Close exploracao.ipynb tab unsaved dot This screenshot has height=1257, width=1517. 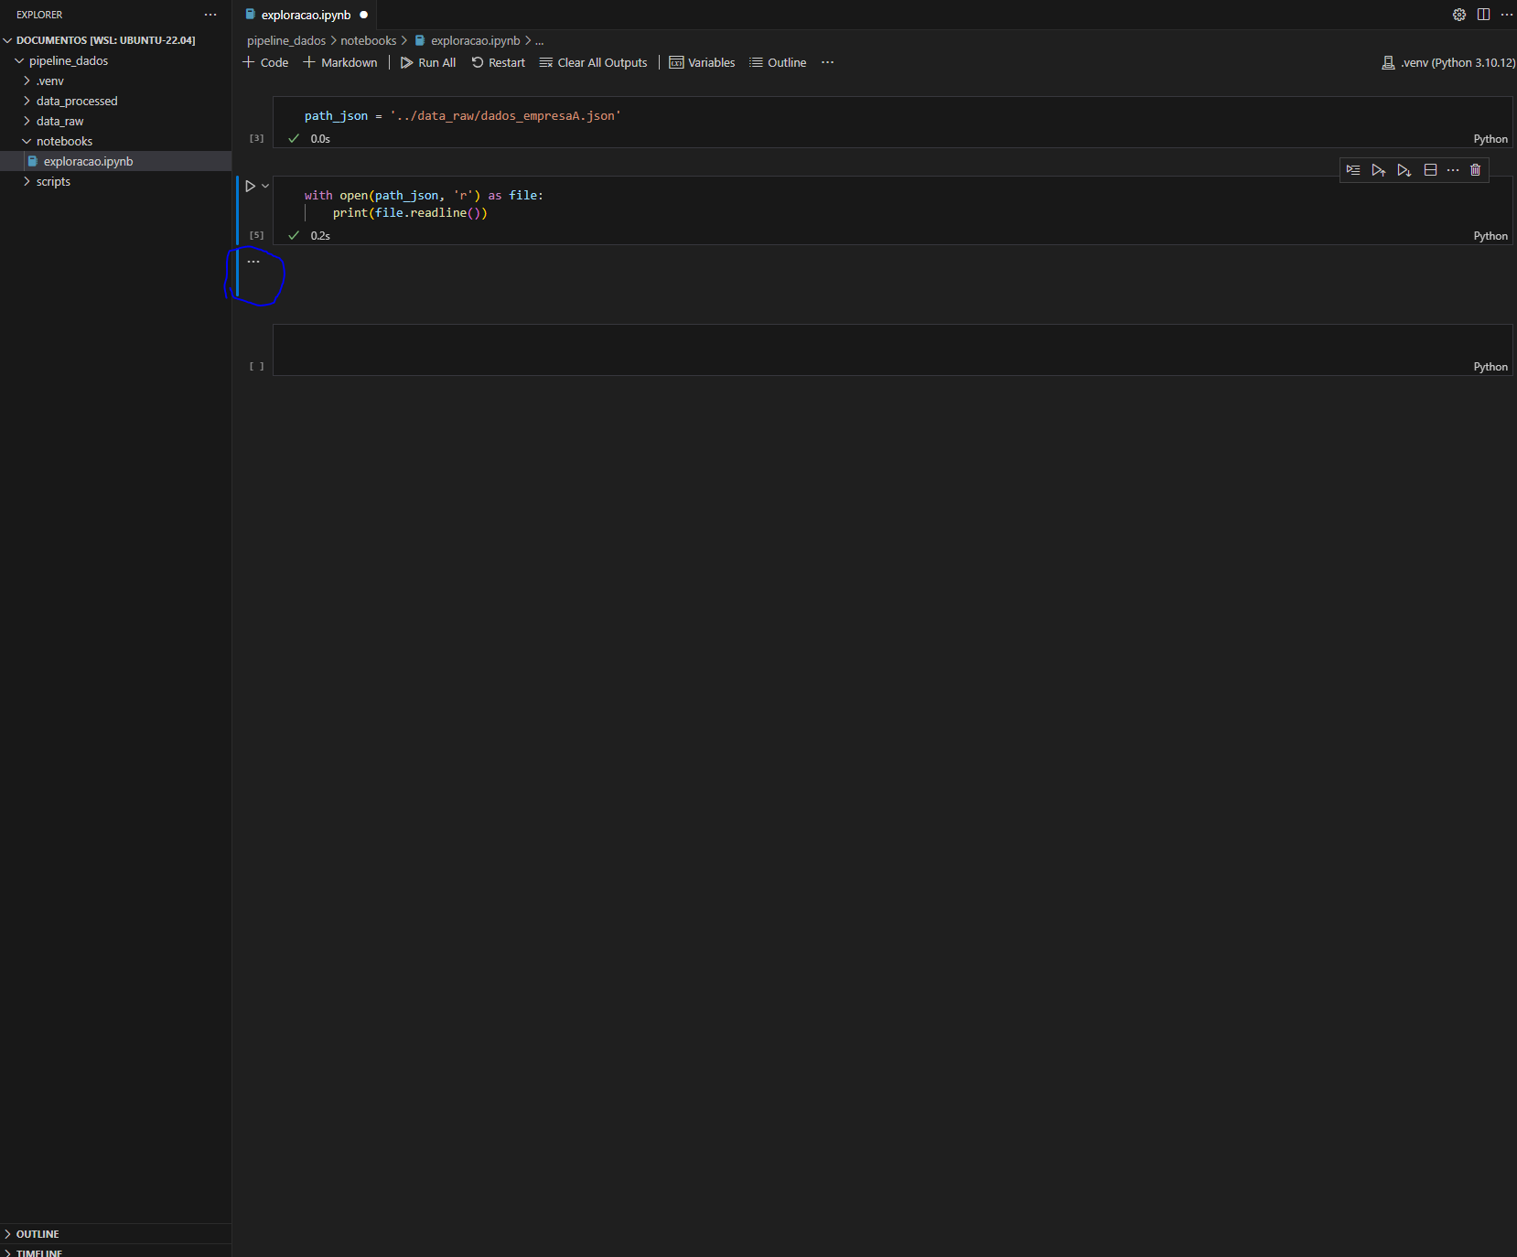pos(363,15)
